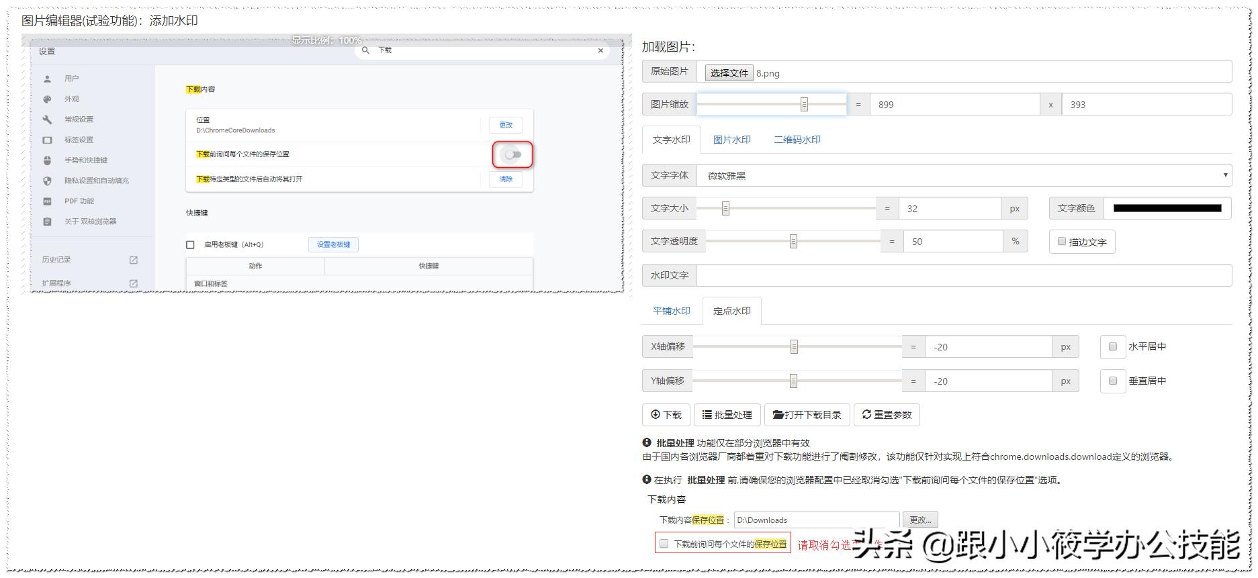Viewport: 1258px width, 578px height.
Task: Click the 隐私设置 shield icon in sidebar
Action: pyautogui.click(x=47, y=181)
